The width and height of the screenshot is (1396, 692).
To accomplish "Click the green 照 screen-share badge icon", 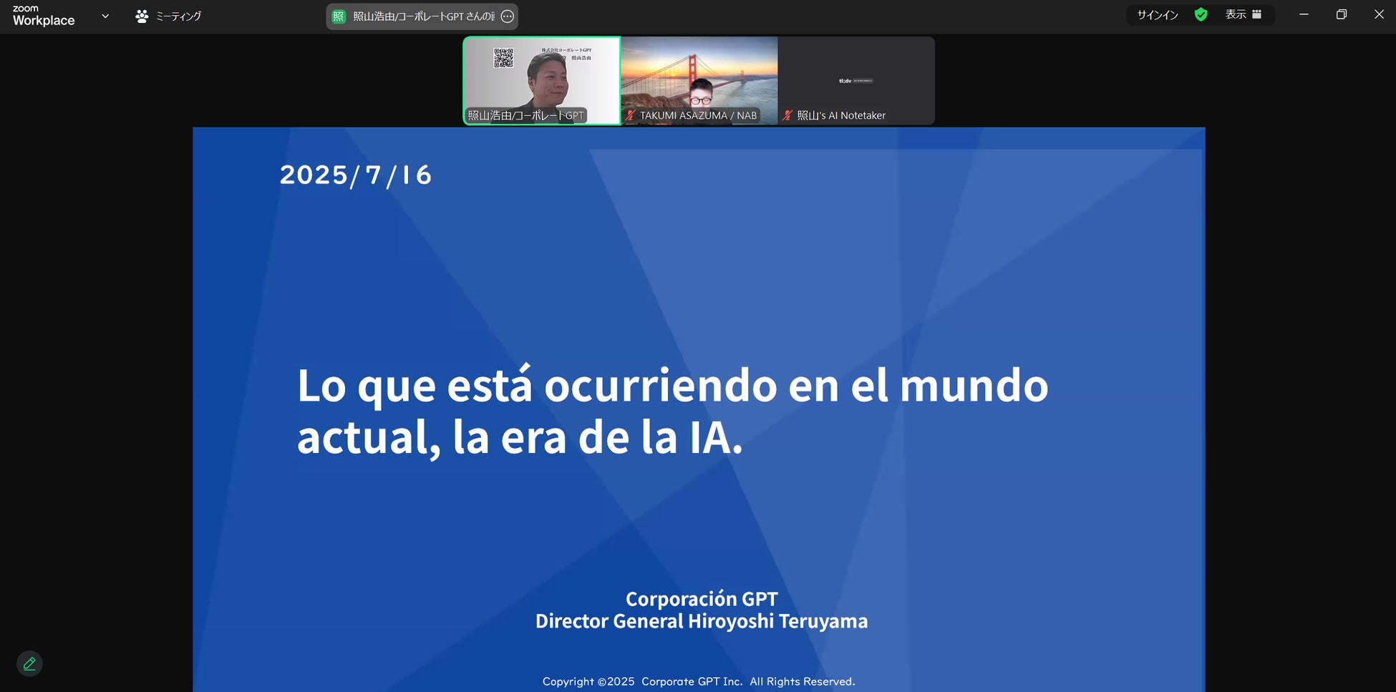I will pyautogui.click(x=339, y=16).
